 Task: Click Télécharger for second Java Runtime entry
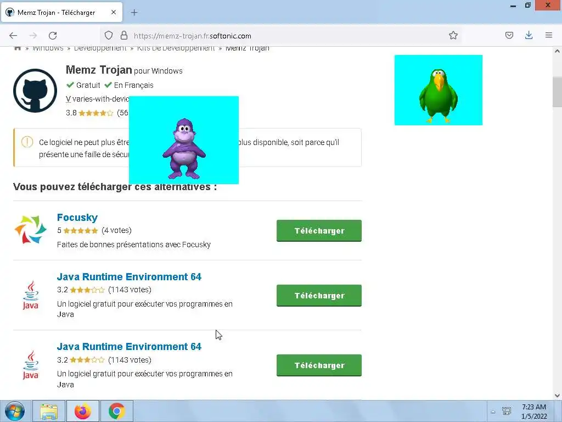[x=319, y=365]
